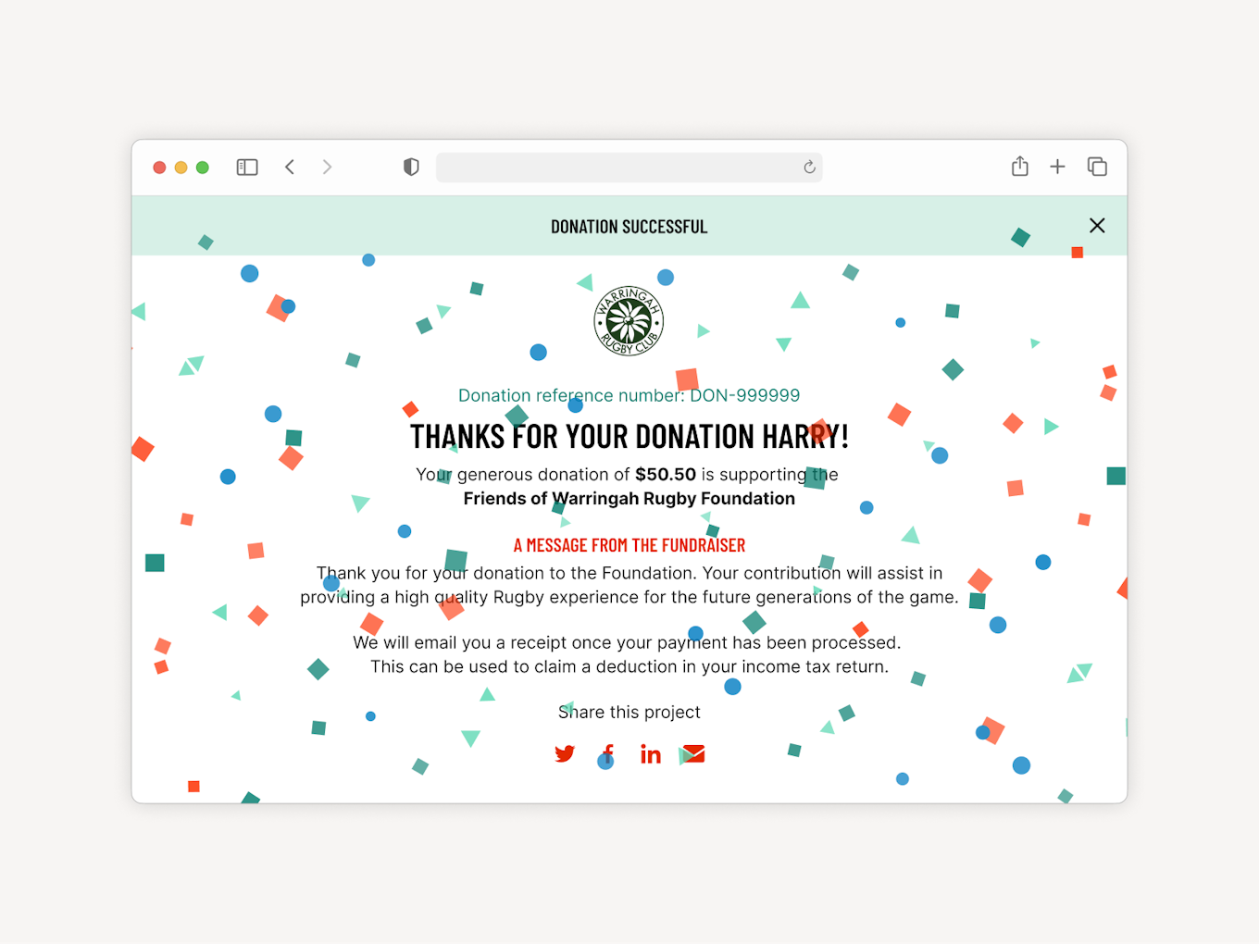The image size is (1259, 944).
Task: Click the green browser fullscreen button
Action: 203,168
